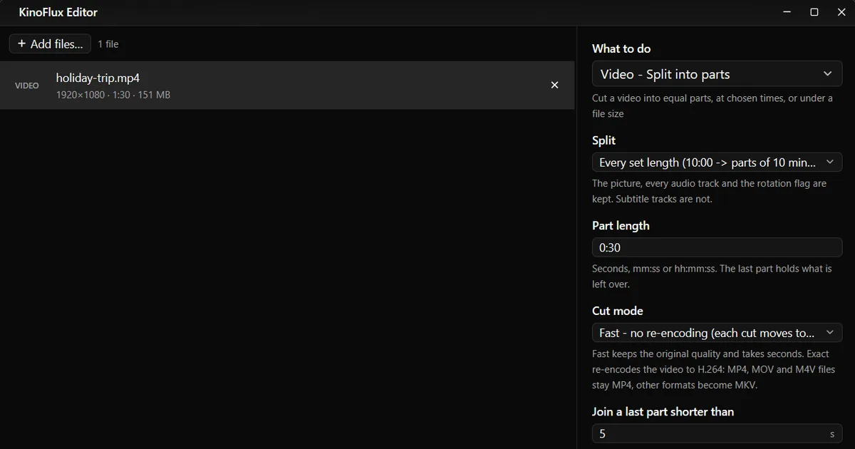Remove holiday-trip.mp4 from the list

(x=555, y=85)
